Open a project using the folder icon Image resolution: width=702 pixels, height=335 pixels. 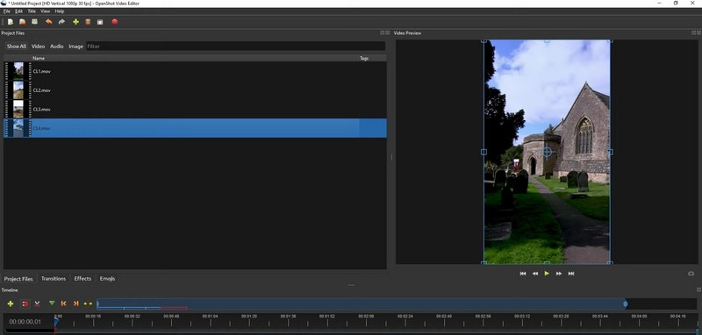(23, 21)
